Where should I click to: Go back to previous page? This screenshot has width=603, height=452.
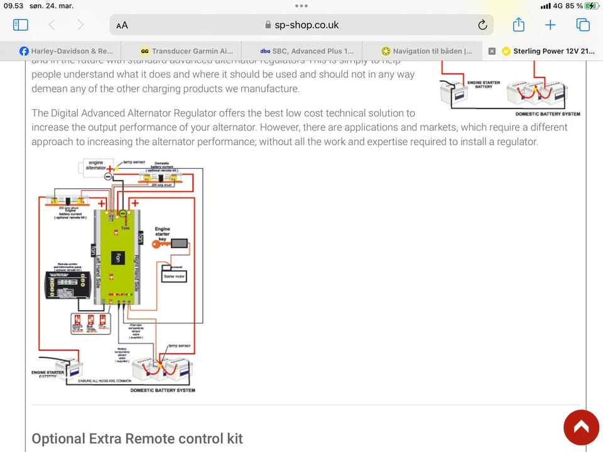pos(52,25)
